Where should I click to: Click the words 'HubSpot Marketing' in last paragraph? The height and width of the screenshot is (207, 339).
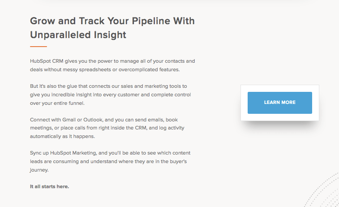pos(73,153)
